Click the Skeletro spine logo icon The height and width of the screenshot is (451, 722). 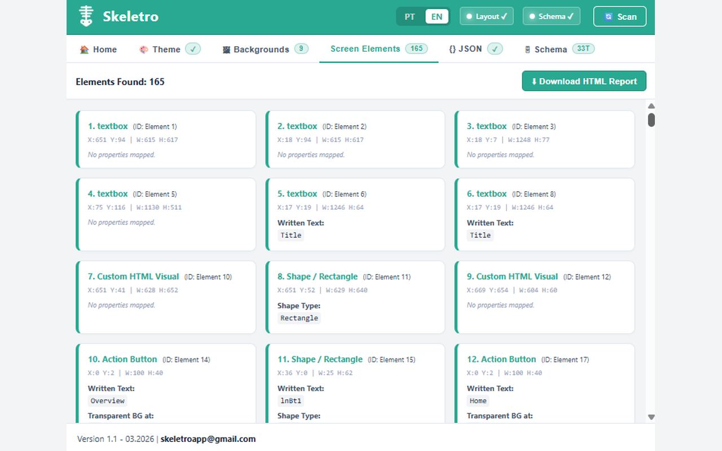[86, 16]
